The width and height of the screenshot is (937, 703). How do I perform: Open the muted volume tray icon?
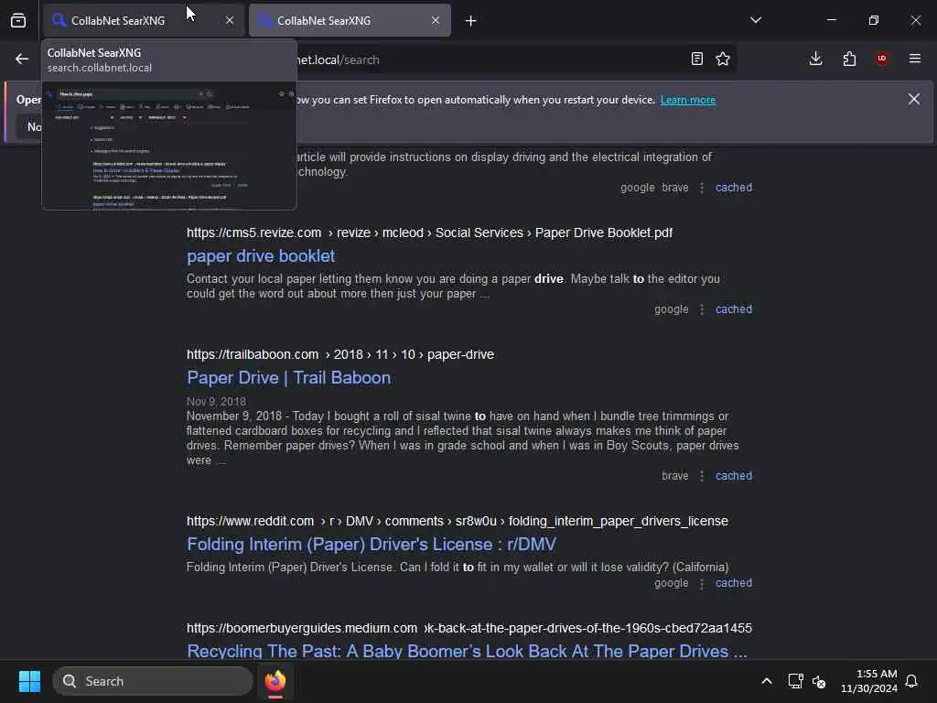click(x=819, y=681)
